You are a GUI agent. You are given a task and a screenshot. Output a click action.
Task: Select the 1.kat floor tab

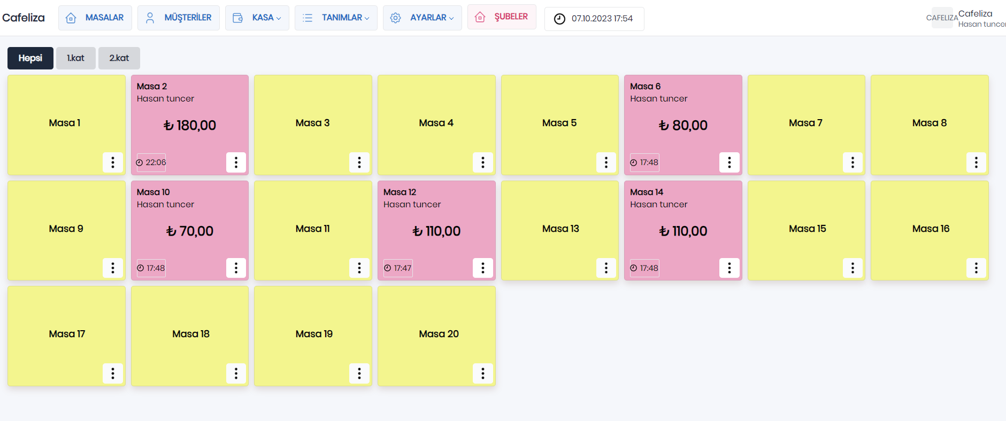pos(76,58)
